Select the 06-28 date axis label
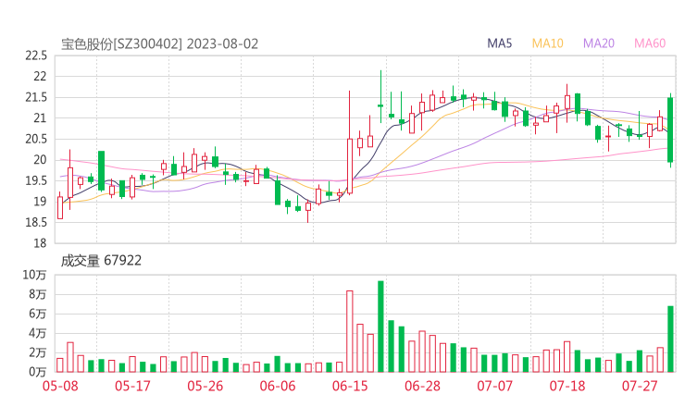Image resolution: width=685 pixels, height=407 pixels. [x=422, y=386]
